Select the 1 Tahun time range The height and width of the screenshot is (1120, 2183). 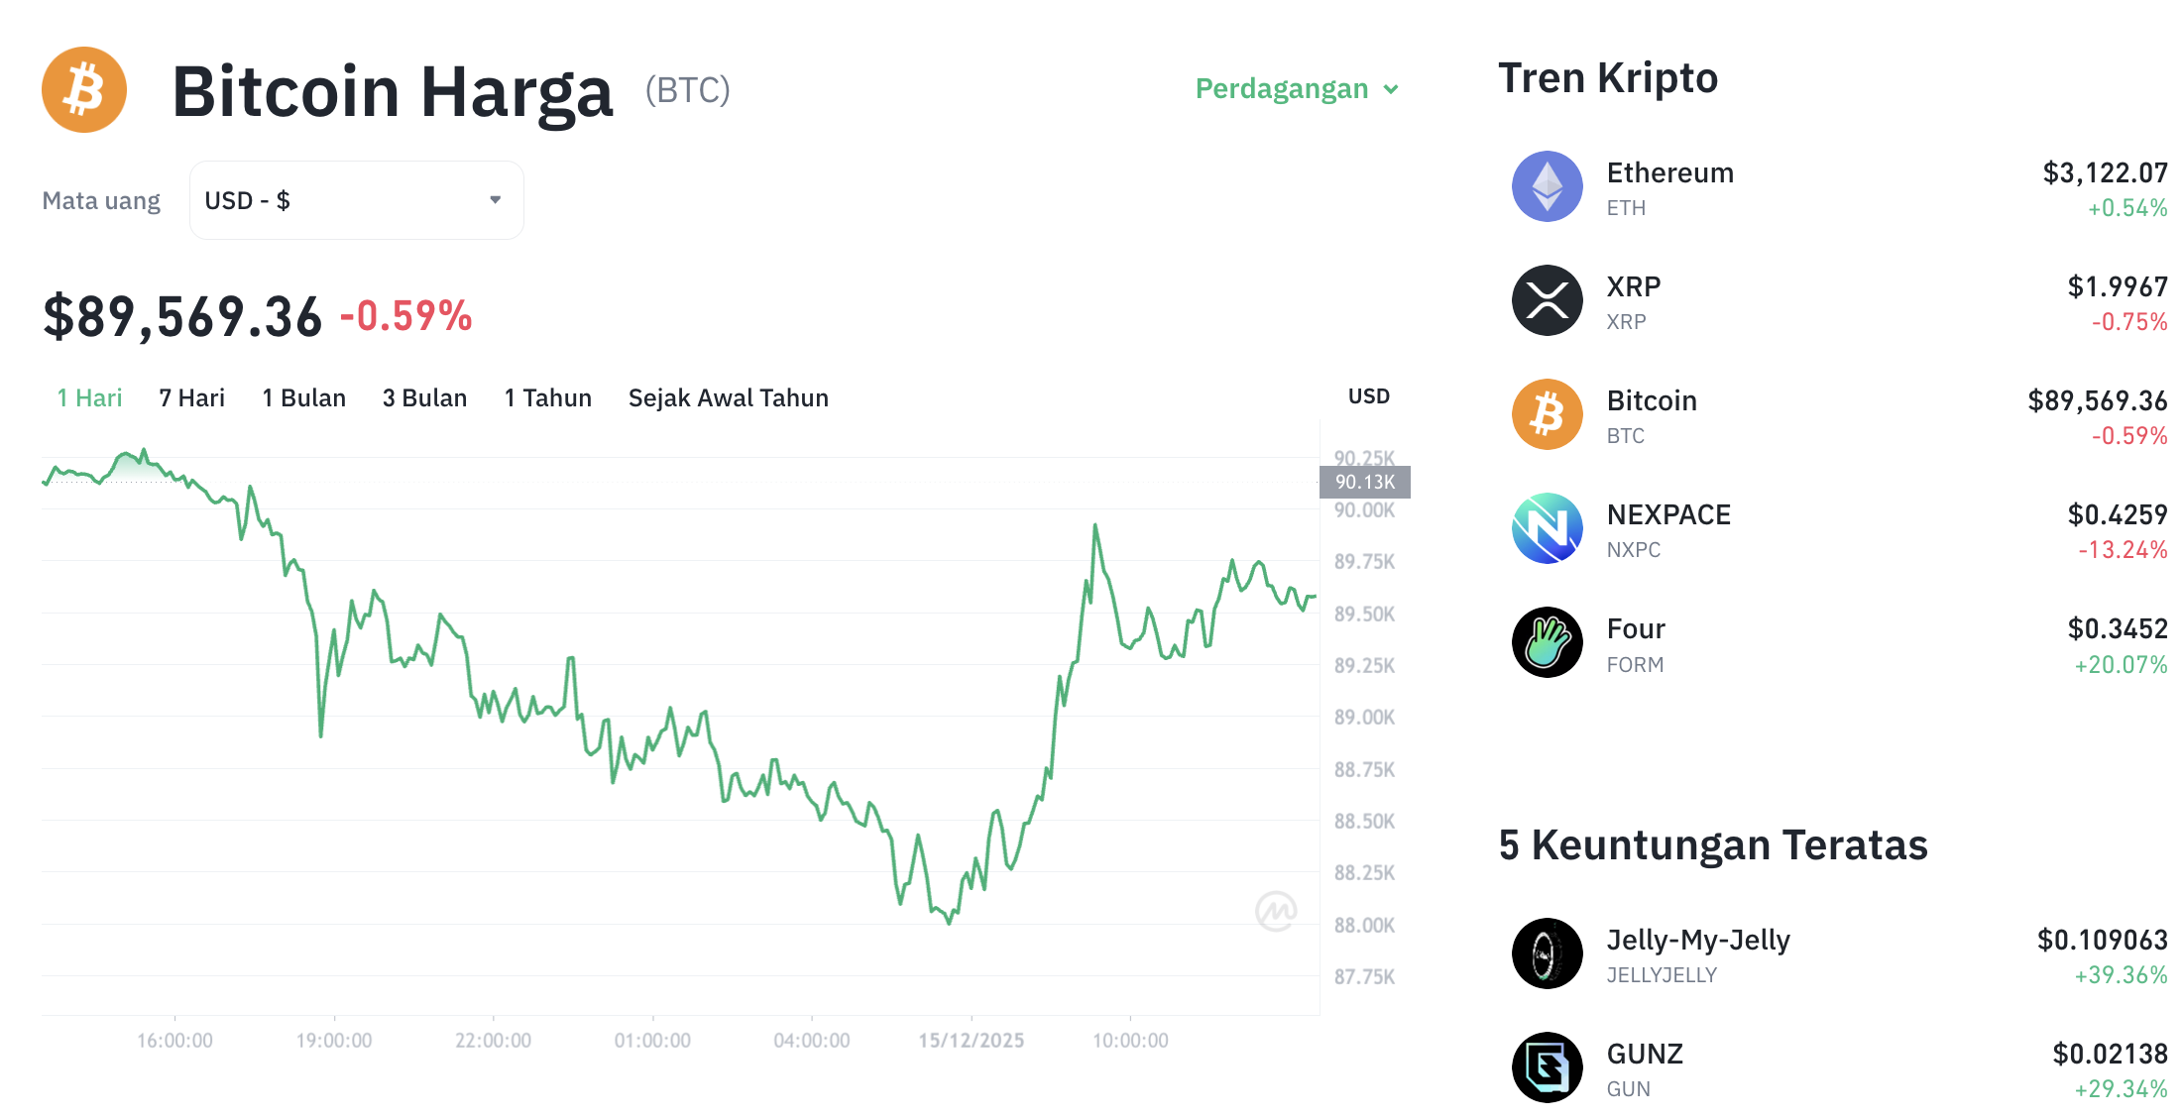pyautogui.click(x=547, y=397)
